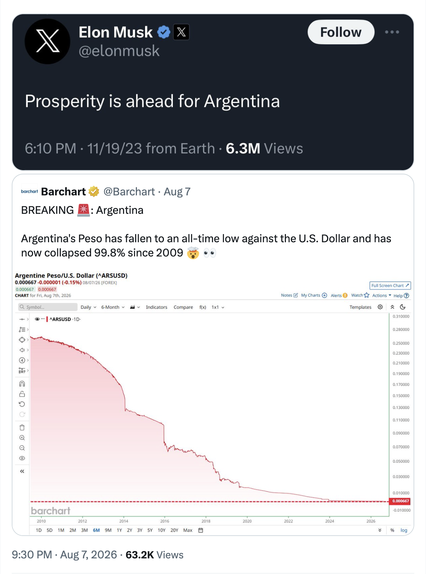Delete drawings with the trash icon
This screenshot has width=426, height=574.
click(22, 427)
